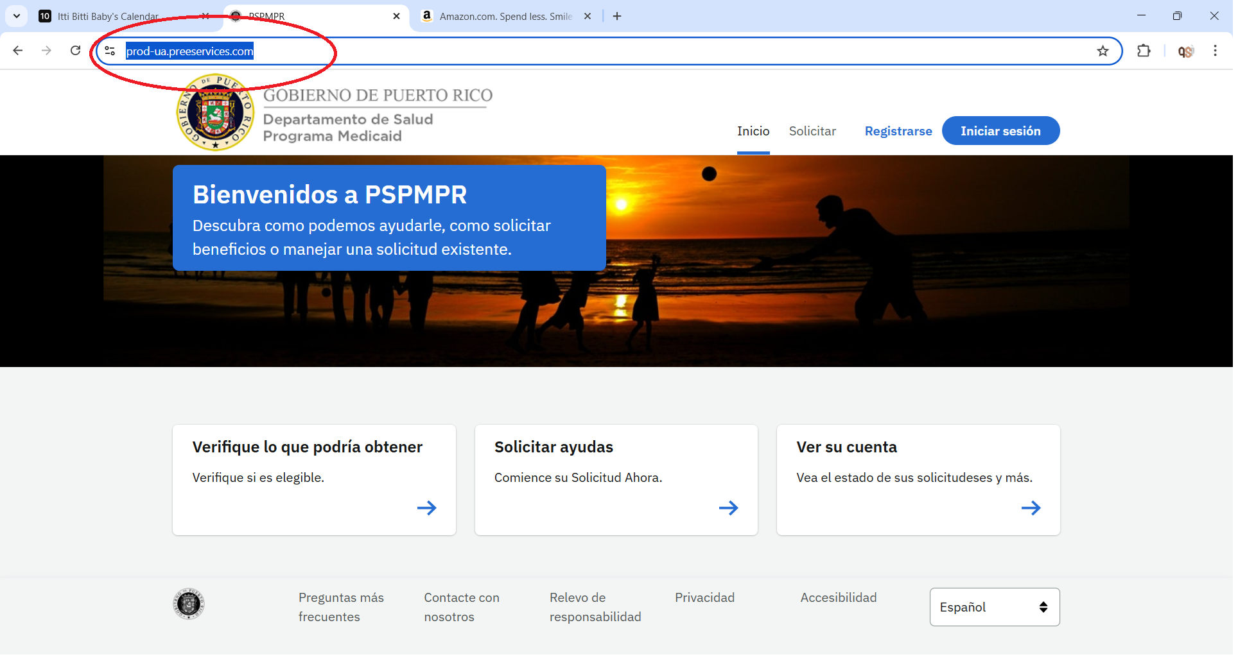
Task: Open the Solicitar navigation item
Action: click(x=812, y=131)
